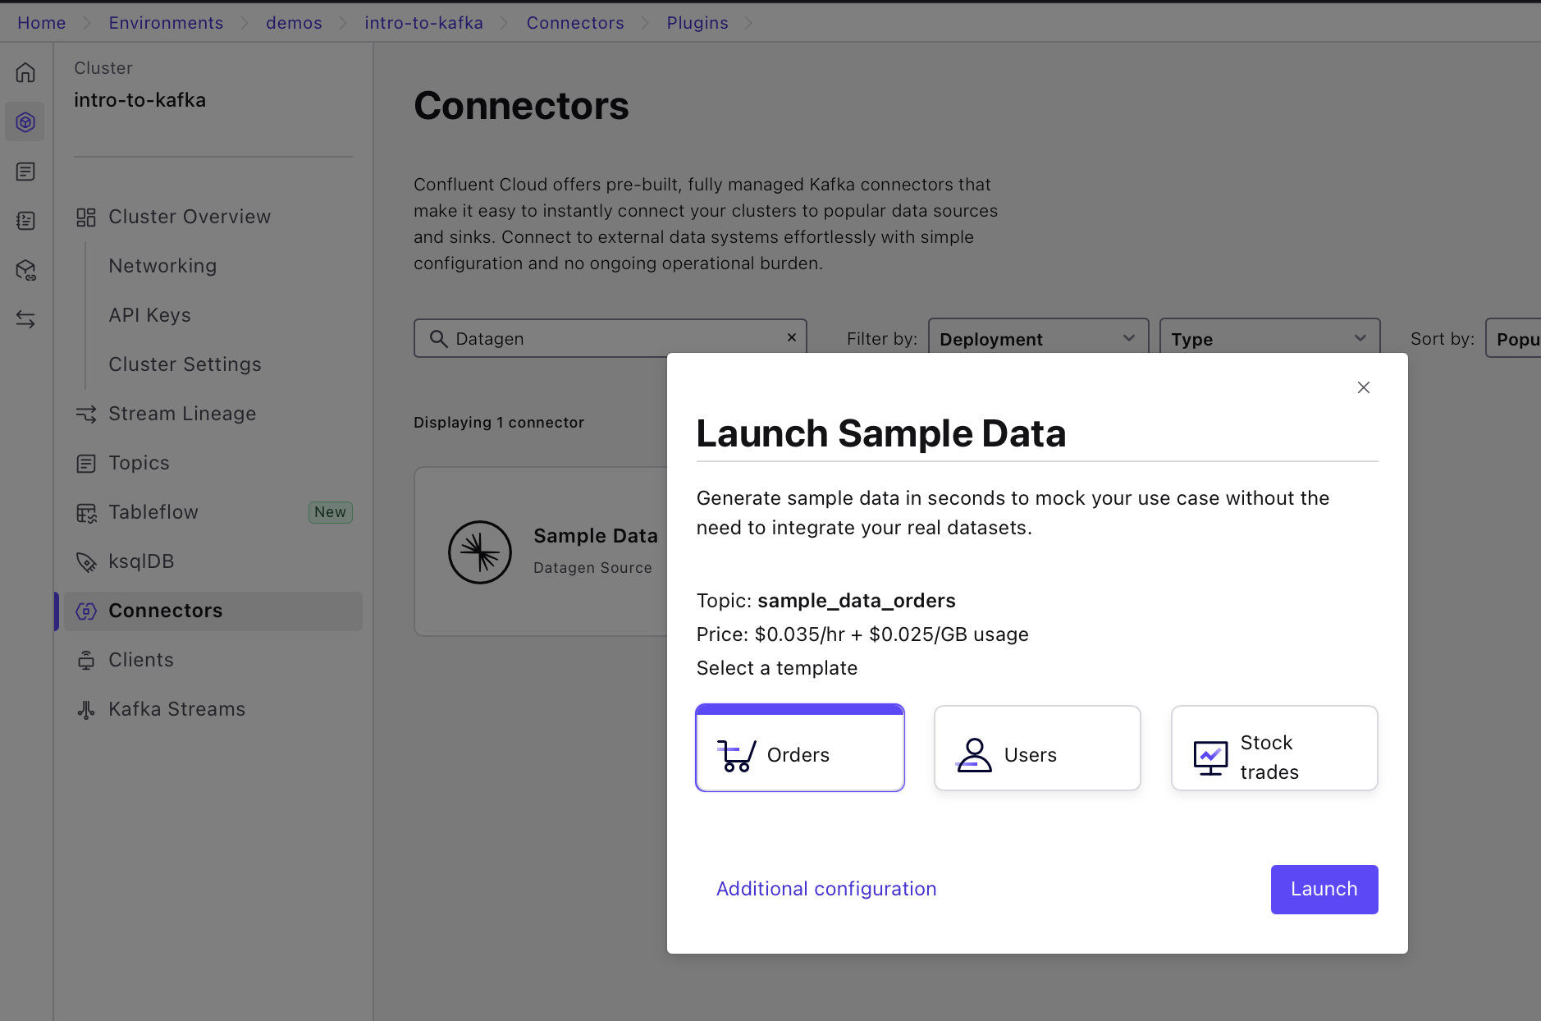The width and height of the screenshot is (1541, 1021).
Task: Click the bidirectional arrows icon in left rail
Action: (x=25, y=319)
